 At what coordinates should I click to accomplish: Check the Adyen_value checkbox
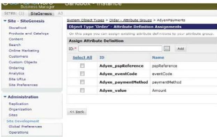82,90
